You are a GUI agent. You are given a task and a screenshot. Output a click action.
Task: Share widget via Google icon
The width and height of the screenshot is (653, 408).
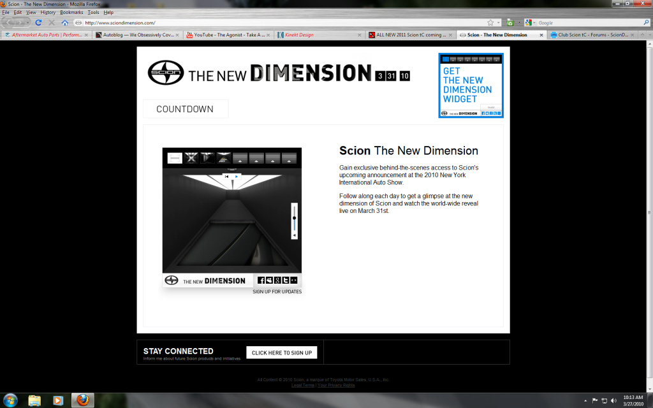click(x=277, y=280)
